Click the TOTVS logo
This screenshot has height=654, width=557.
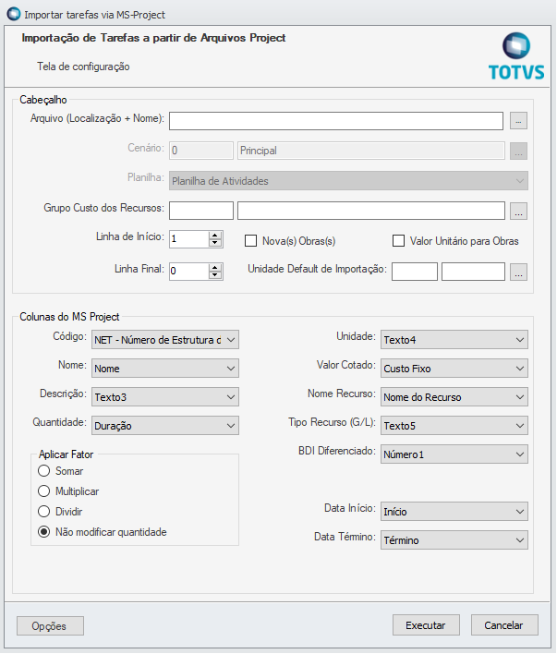click(x=516, y=56)
